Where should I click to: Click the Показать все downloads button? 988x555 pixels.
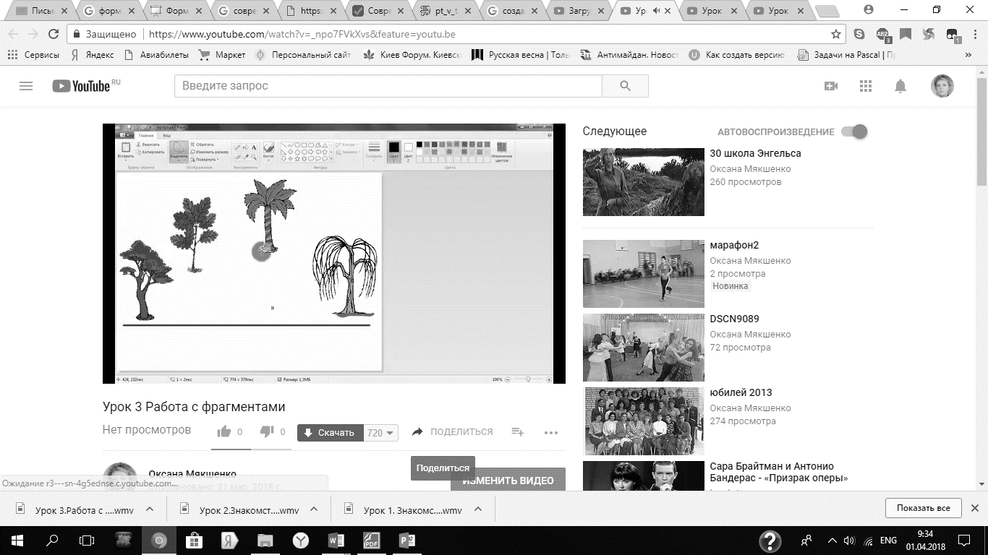(923, 508)
